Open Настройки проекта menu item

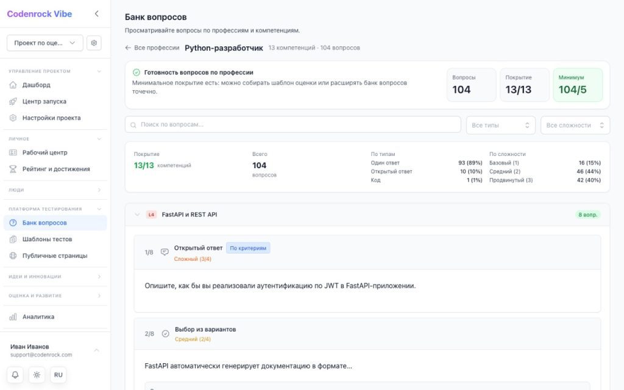tap(55, 118)
